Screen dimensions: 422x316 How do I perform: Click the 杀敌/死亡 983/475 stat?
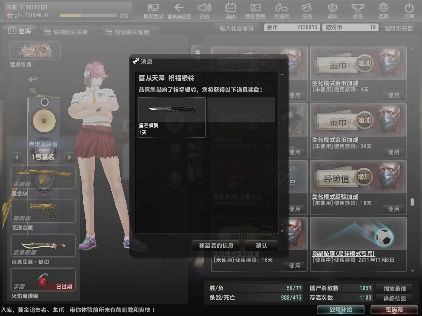pos(255,298)
